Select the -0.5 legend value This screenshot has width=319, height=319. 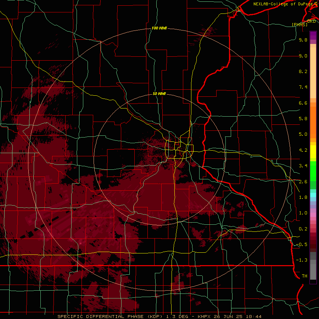coord(302,245)
